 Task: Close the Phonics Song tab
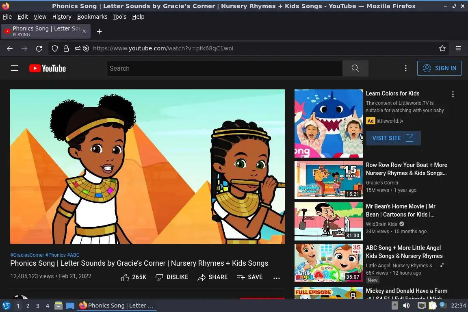tap(84, 31)
